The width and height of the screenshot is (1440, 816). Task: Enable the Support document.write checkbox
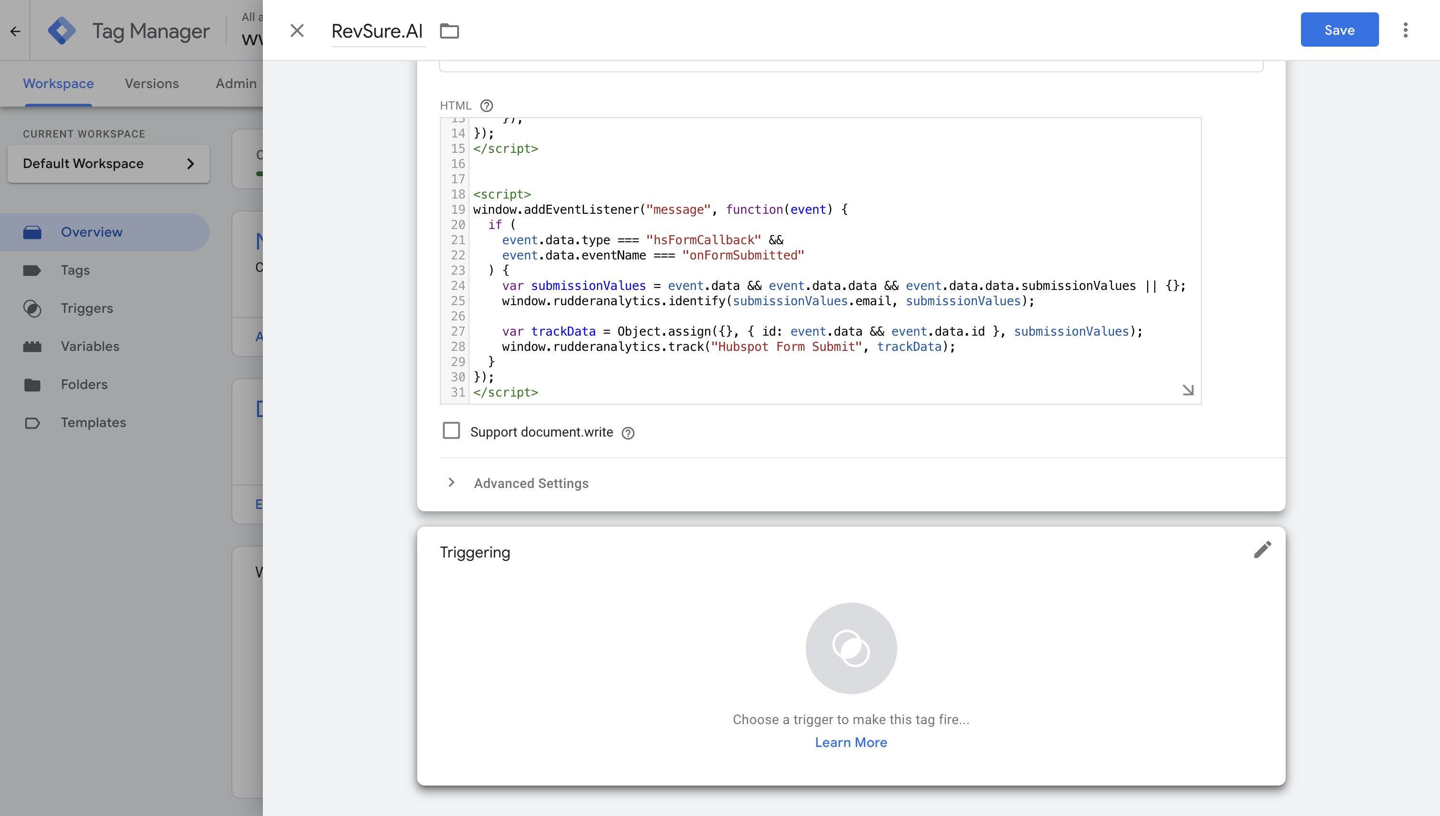(x=451, y=431)
